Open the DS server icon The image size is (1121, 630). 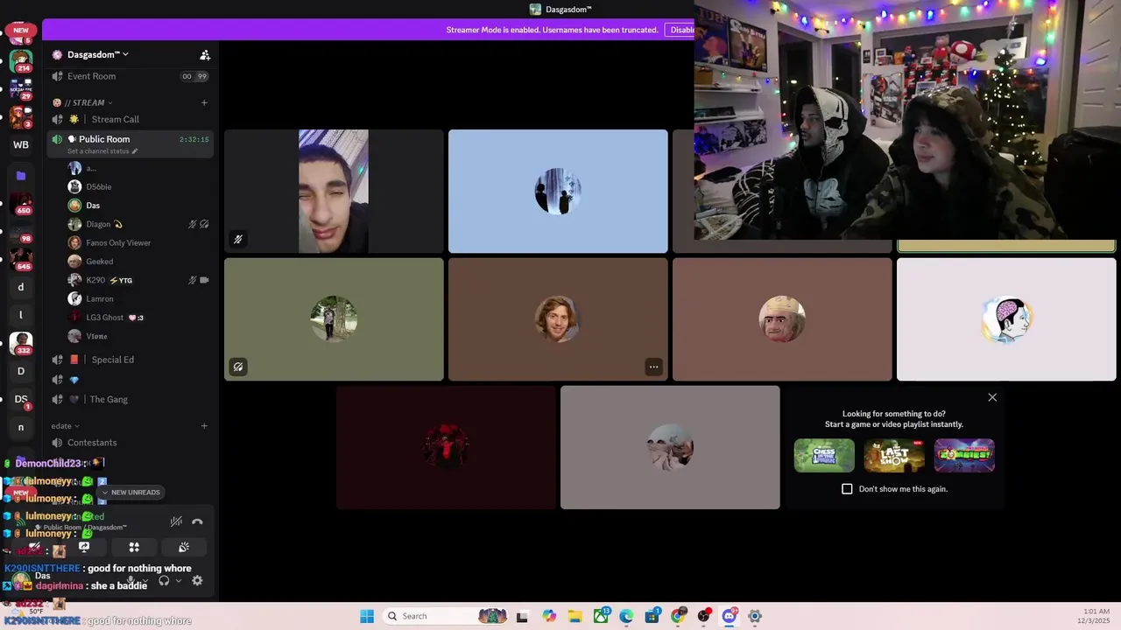(x=21, y=399)
